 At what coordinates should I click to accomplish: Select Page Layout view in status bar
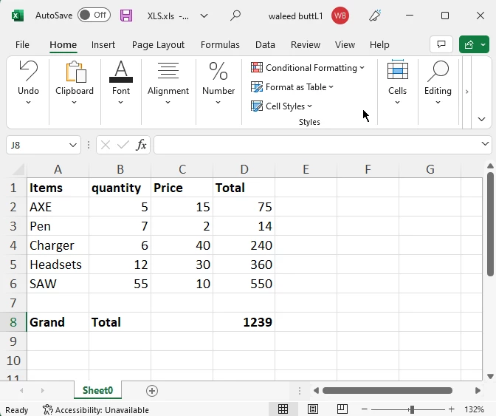click(313, 409)
